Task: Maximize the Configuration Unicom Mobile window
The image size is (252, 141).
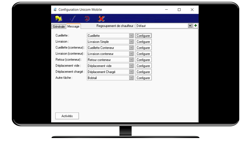Action: (x=179, y=10)
